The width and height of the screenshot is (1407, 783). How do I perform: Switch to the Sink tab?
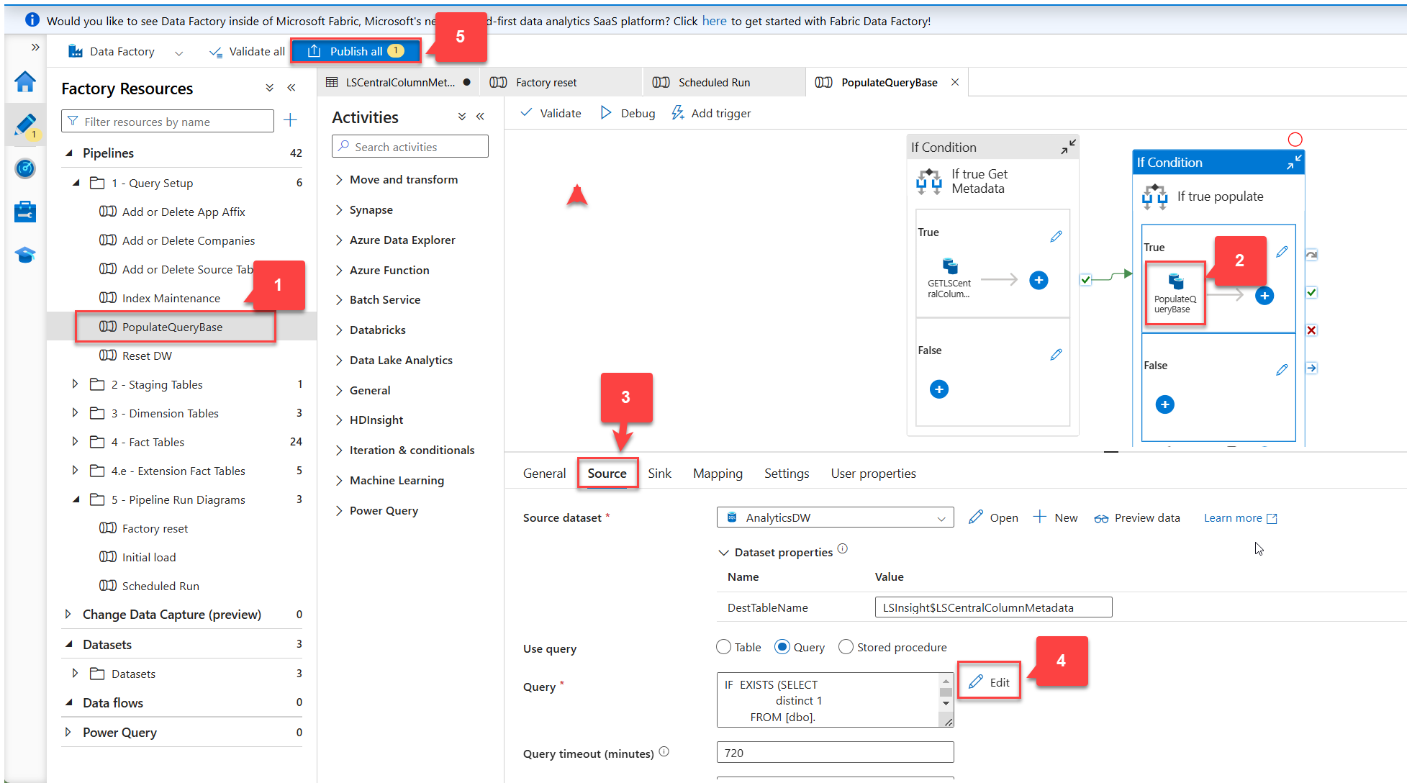click(659, 473)
